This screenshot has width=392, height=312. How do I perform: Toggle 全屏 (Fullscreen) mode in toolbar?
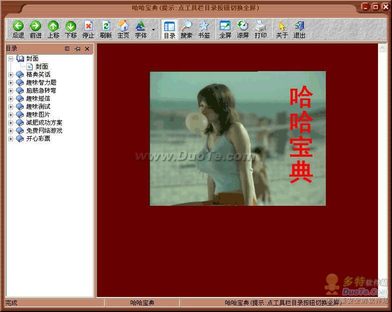pyautogui.click(x=225, y=30)
